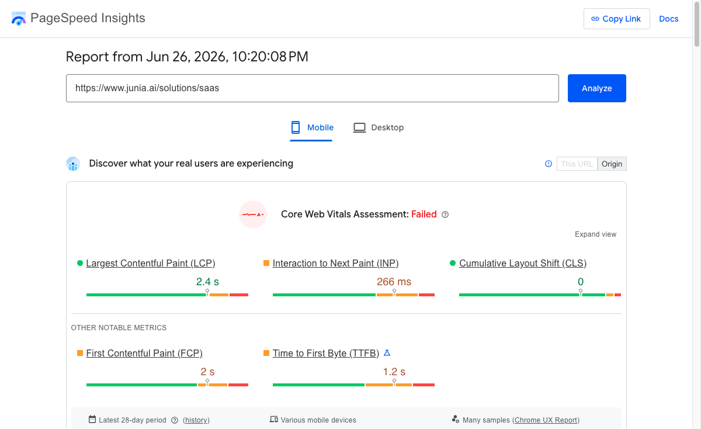701x429 pixels.
Task: Focus the URL input field
Action: click(312, 88)
